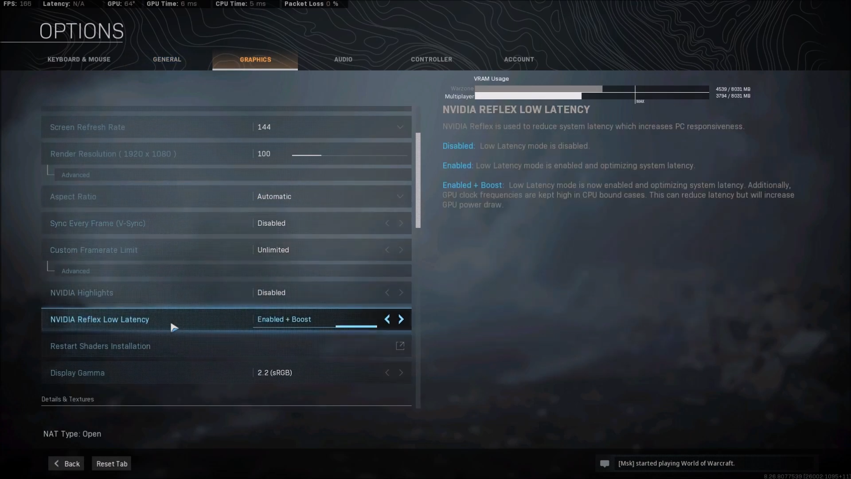Open the Aspect Ratio dropdown
The height and width of the screenshot is (479, 851).
pyautogui.click(x=330, y=196)
